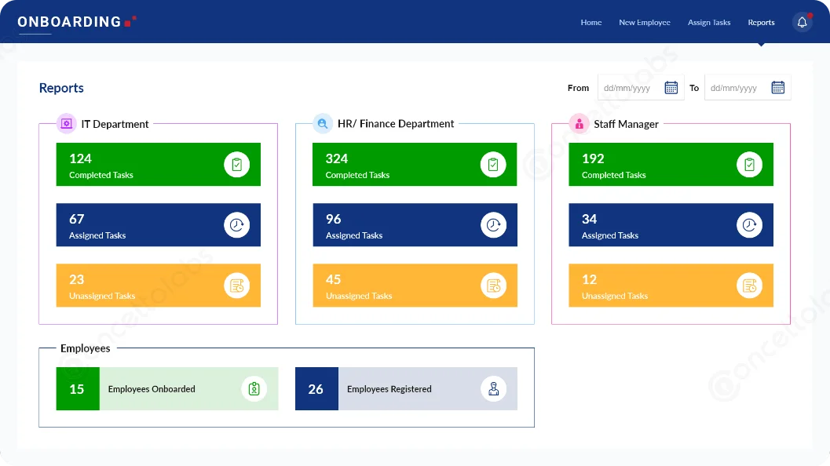Click the HR/Finance Department search-person icon
Viewport: 830px width, 466px height.
coord(322,124)
